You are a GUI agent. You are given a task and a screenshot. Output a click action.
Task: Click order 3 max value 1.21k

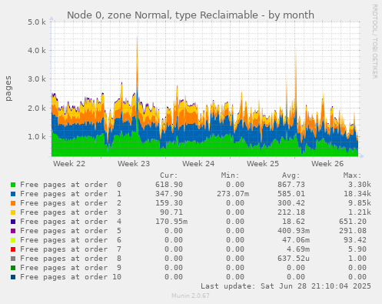[x=360, y=212]
